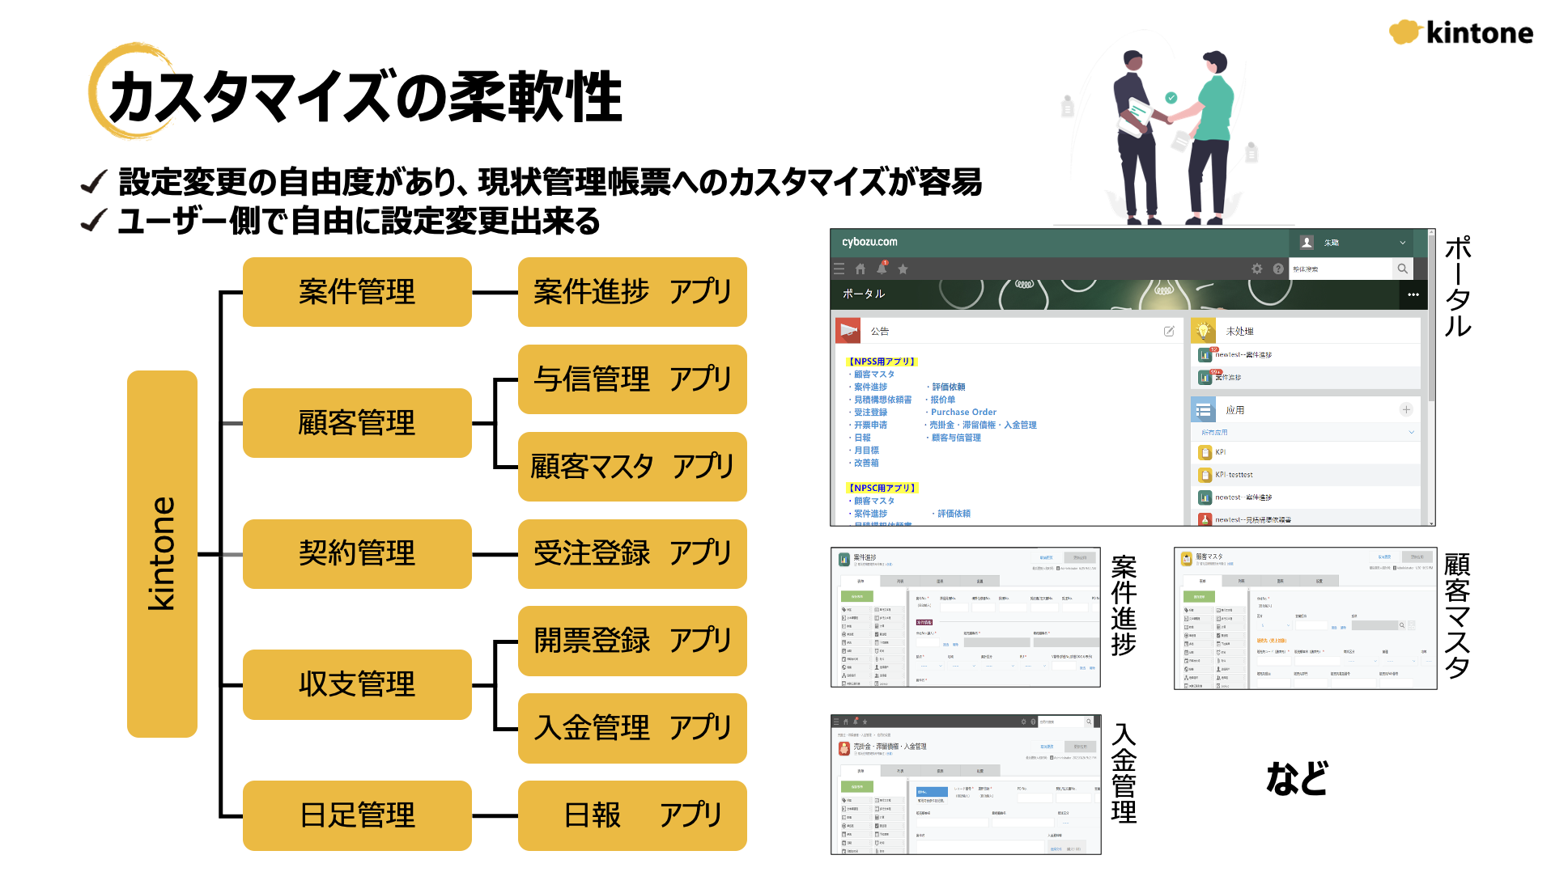
Task: Open the 受注登録 link in 公告
Action: tap(870, 412)
